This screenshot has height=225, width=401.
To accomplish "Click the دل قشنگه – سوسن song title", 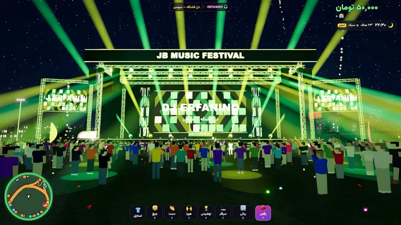I will (x=186, y=7).
